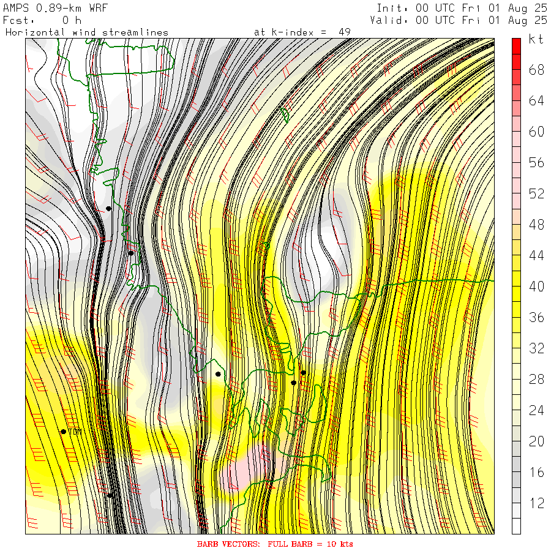The height and width of the screenshot is (551, 551).
Task: Click the "BARB VECTORS: FULL BARB = 10 kts" caption
Action: [x=275, y=544]
